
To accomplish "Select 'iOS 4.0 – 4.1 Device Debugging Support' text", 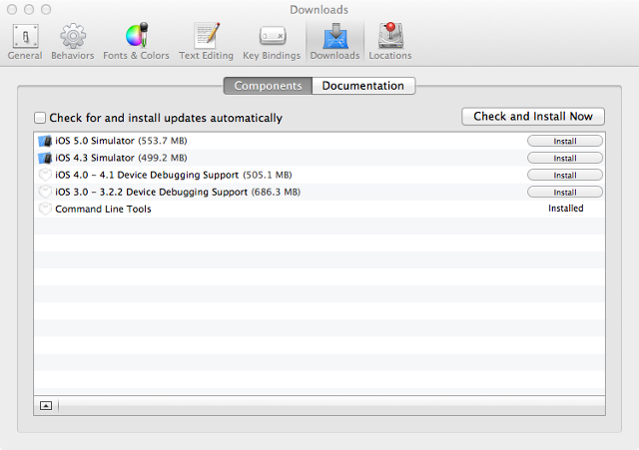I will (147, 176).
